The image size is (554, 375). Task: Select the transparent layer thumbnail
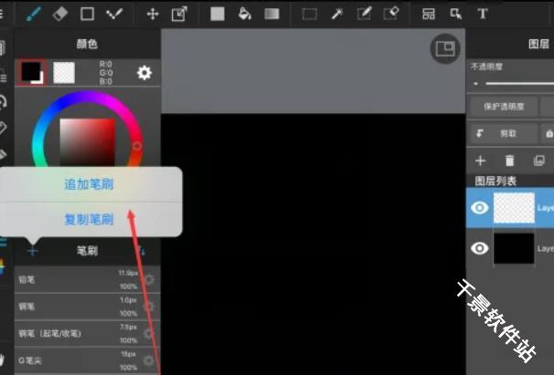coord(514,208)
